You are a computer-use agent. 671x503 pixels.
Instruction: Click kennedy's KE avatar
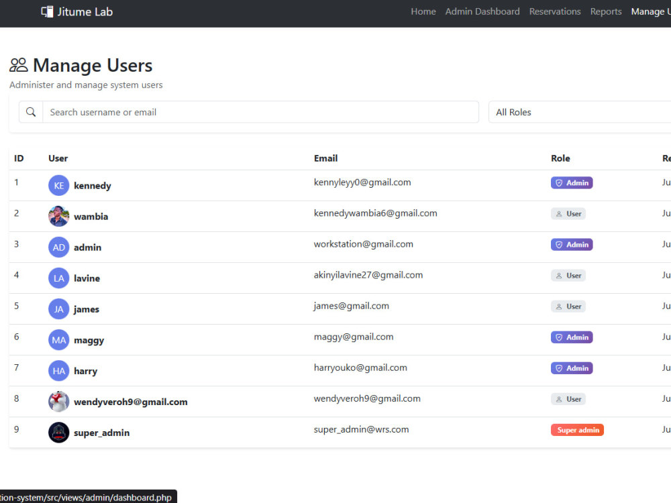pyautogui.click(x=58, y=186)
